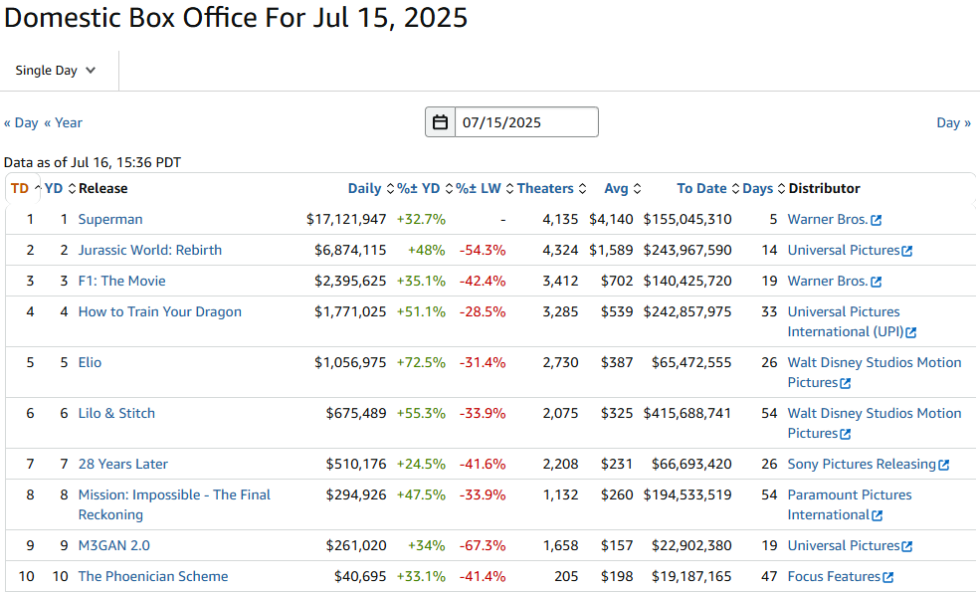Open Jurassic World: Rebirth release link

click(150, 250)
